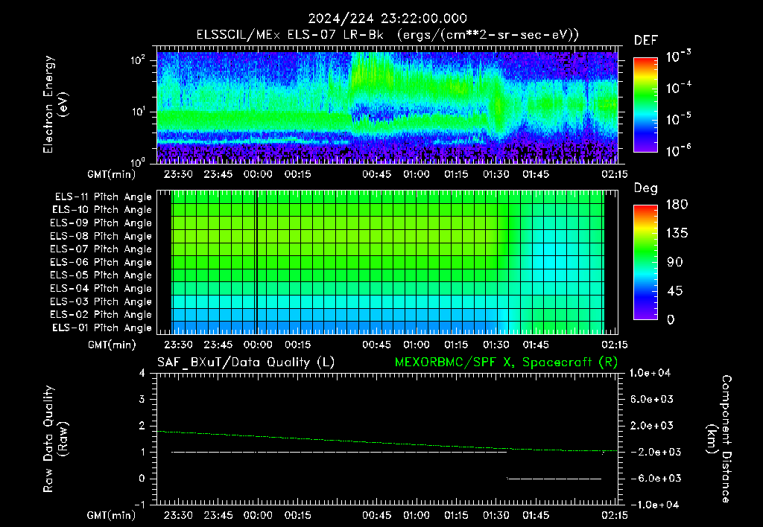The image size is (763, 527).
Task: Click the 10^-6 DEF scale label
Action: pyautogui.click(x=678, y=150)
